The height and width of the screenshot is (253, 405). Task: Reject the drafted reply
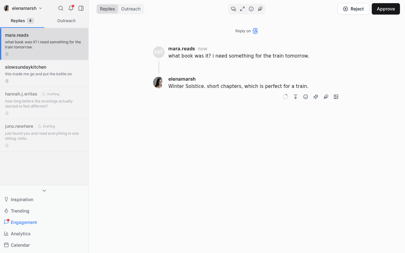[353, 9]
